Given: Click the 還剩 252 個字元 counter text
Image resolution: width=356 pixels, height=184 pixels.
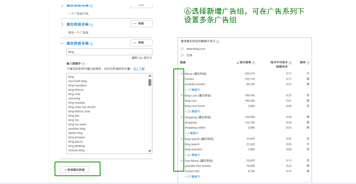Looking at the screenshot, I should pos(142,58).
